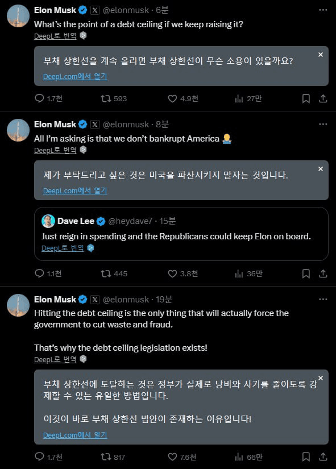336x469 pixels.
Task: Open replies on the 6분 tweet
Action: [x=48, y=99]
